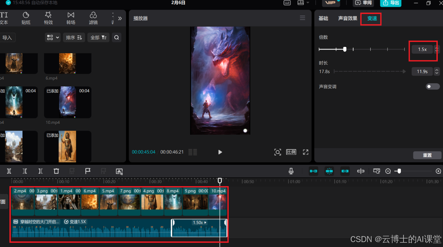Click the VIP membership badge
This screenshot has height=247, width=443.
click(331, 3)
